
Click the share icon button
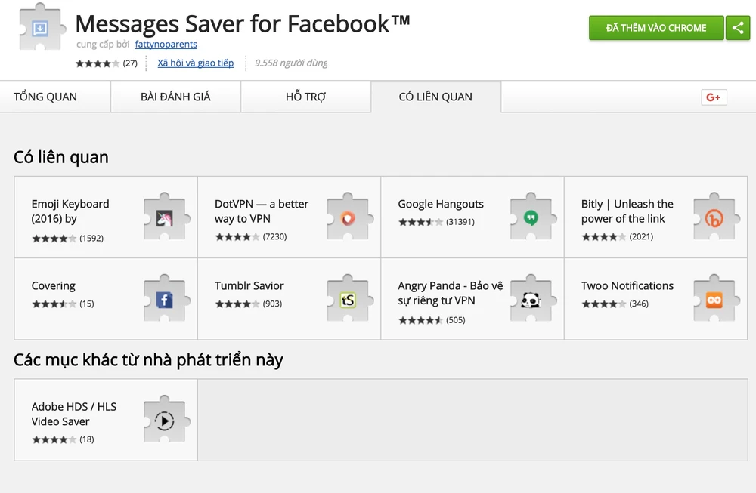[737, 28]
